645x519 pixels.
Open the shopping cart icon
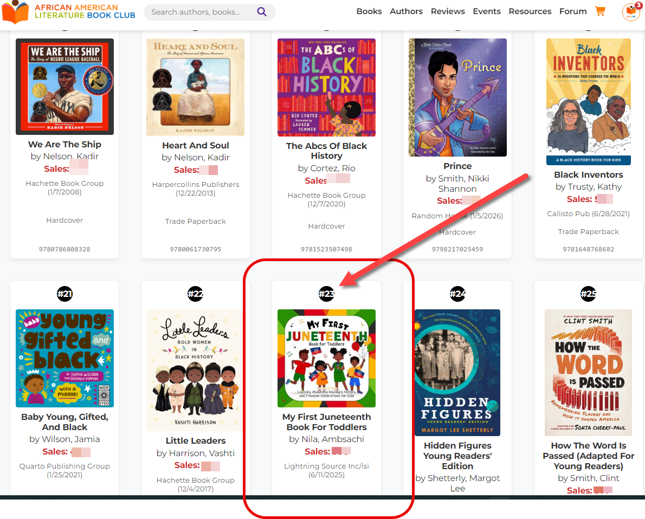(600, 11)
